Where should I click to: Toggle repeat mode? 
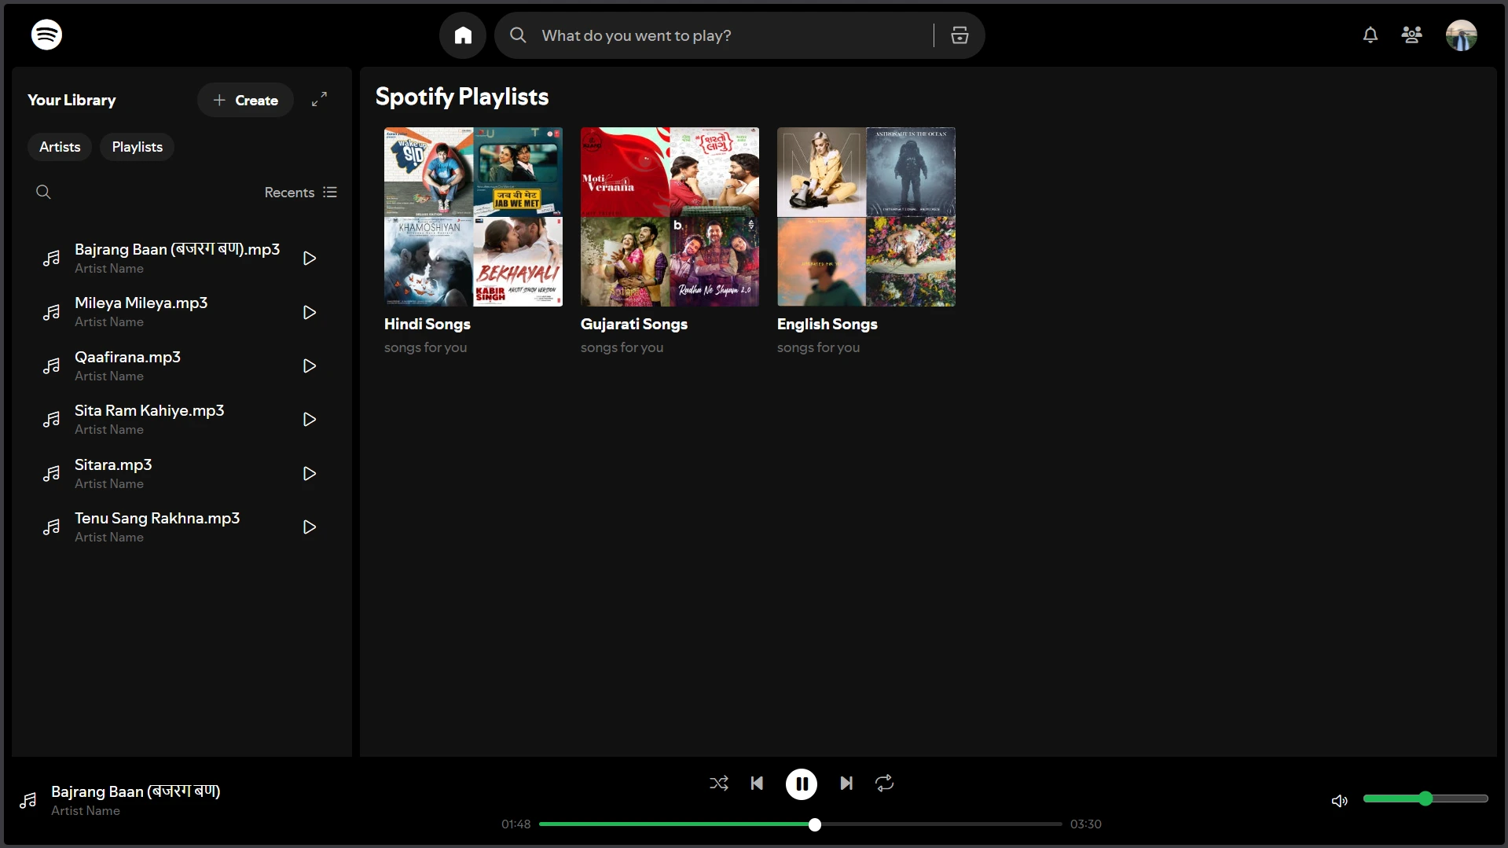[x=884, y=784]
